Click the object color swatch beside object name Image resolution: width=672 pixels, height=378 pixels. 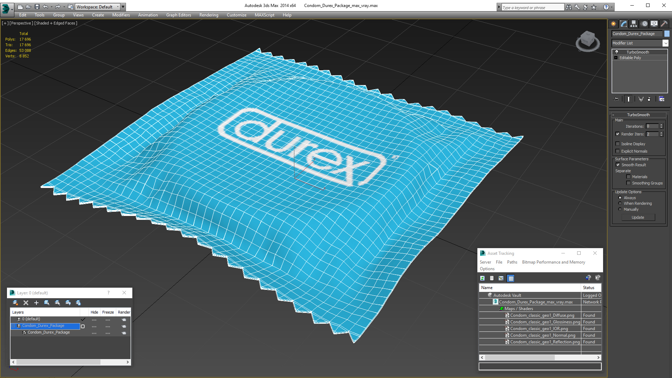coord(667,34)
